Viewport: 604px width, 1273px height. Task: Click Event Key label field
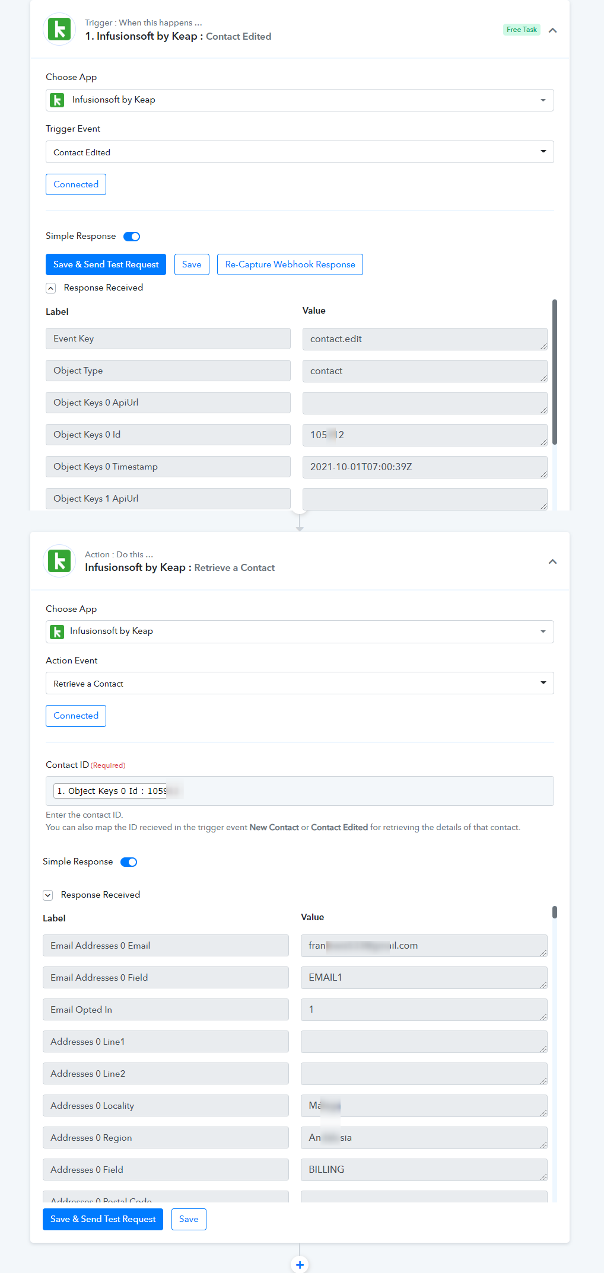pos(168,339)
